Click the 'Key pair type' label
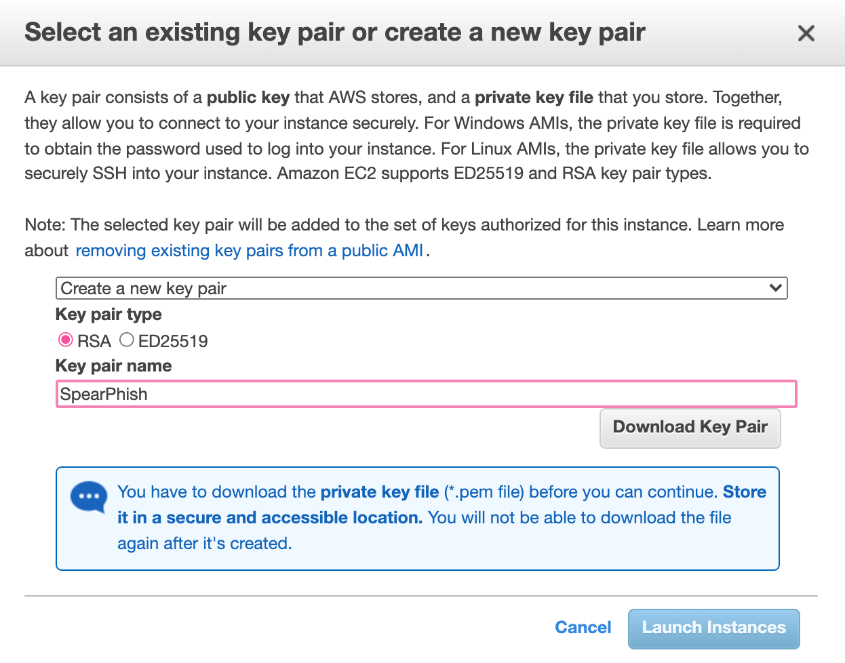This screenshot has width=845, height=663. 109,315
